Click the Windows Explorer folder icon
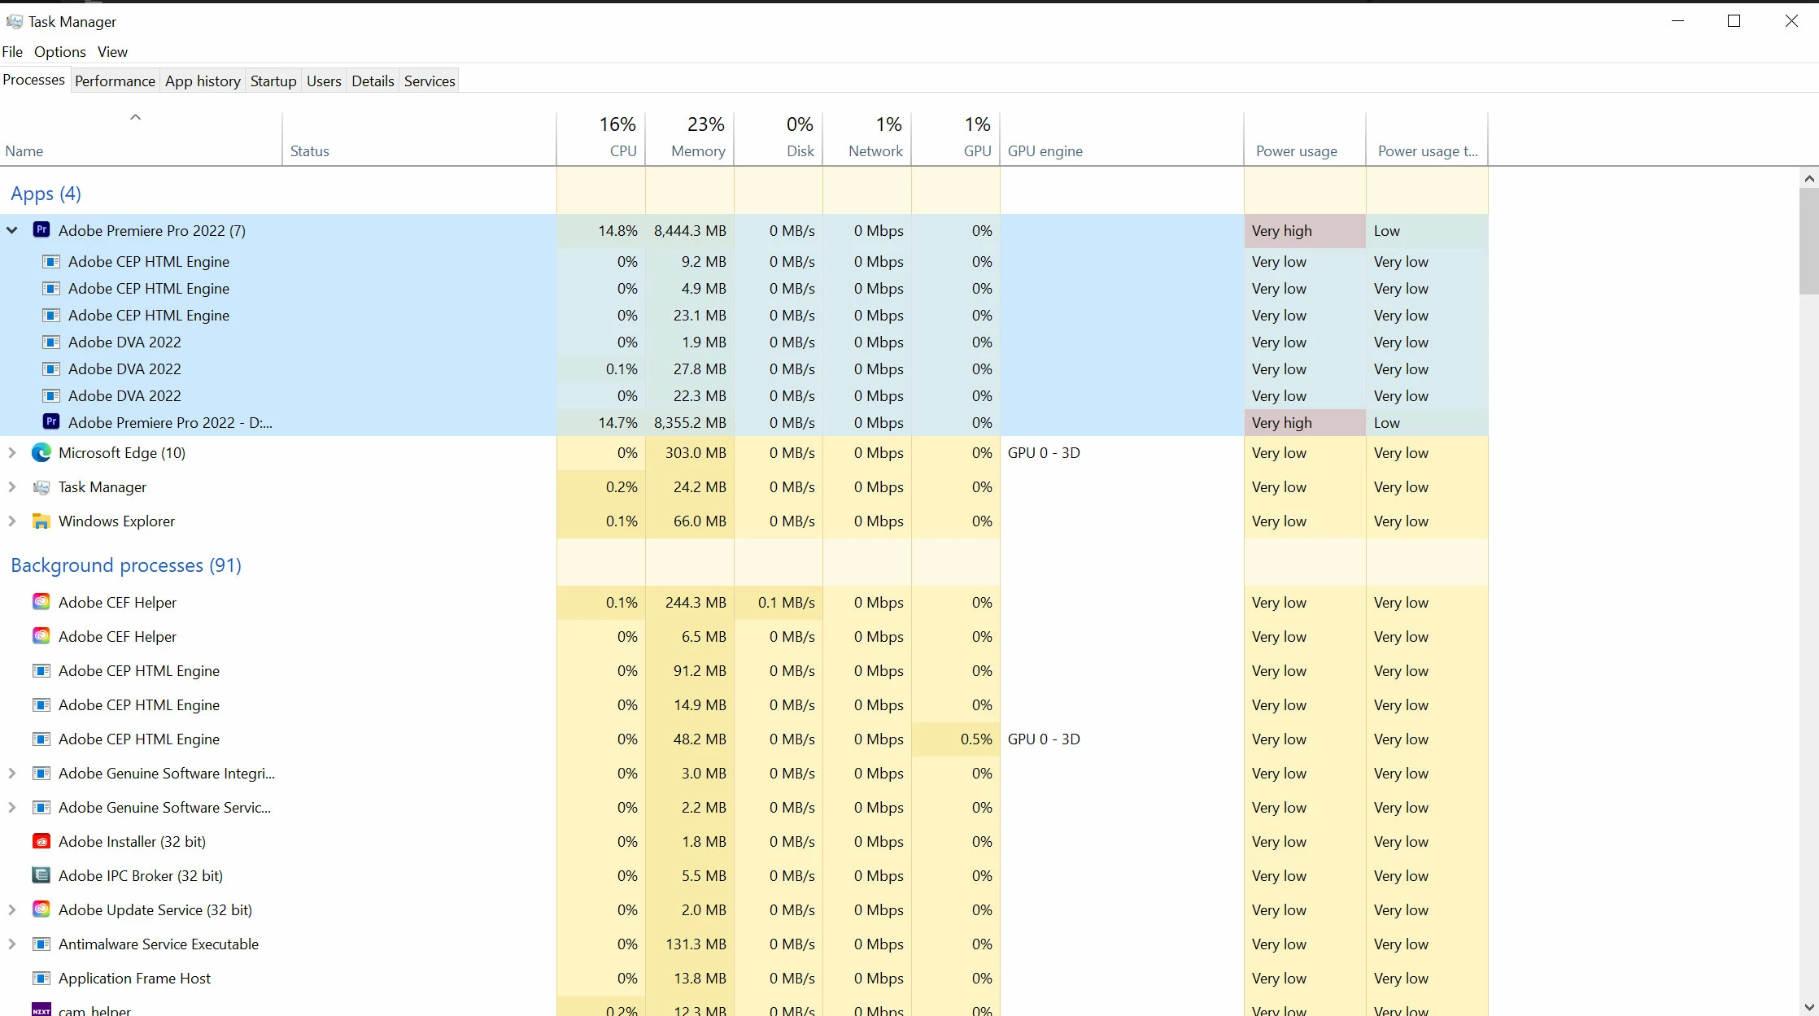1819x1016 pixels. pos(41,521)
